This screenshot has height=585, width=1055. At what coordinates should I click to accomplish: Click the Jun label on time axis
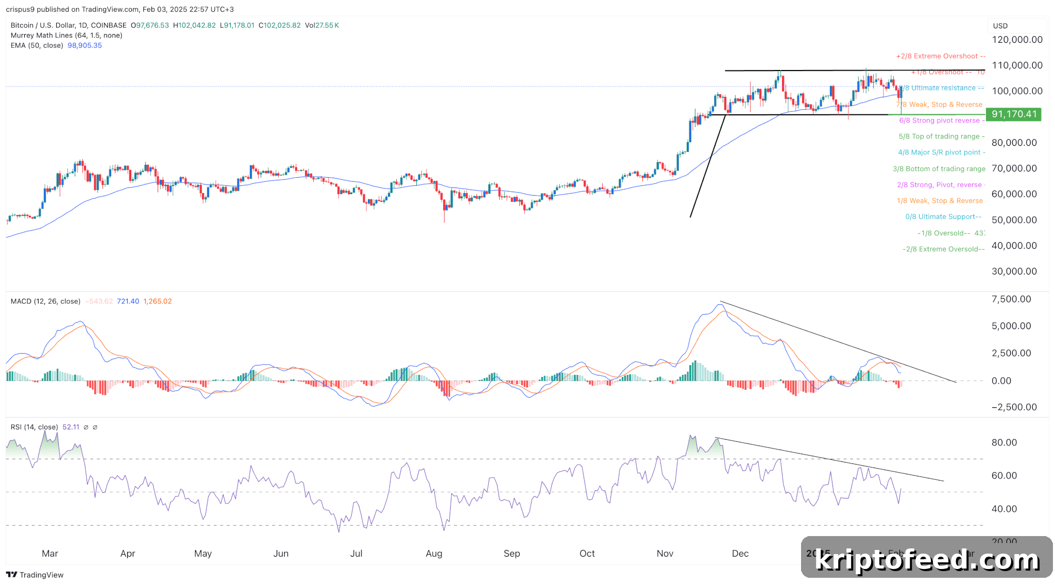click(x=281, y=554)
